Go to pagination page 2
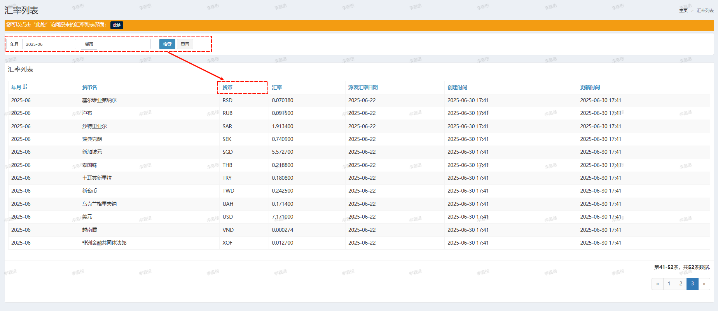This screenshot has width=718, height=311. [681, 284]
